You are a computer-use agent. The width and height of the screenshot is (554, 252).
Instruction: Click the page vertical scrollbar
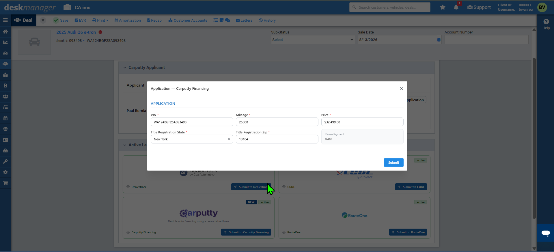click(x=534, y=139)
